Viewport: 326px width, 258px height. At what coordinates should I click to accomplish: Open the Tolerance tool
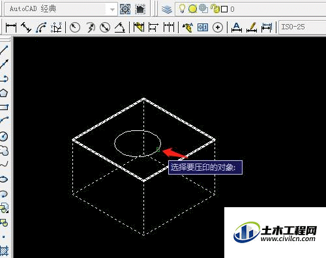tap(203, 27)
